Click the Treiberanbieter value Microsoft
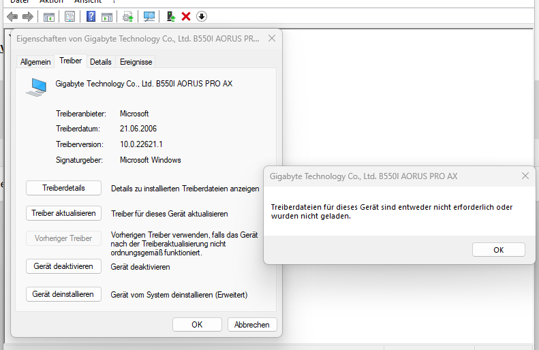The width and height of the screenshot is (539, 350). (x=134, y=114)
